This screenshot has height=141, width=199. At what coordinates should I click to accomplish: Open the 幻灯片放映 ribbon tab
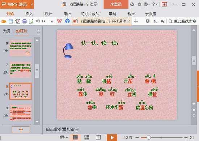90,14
